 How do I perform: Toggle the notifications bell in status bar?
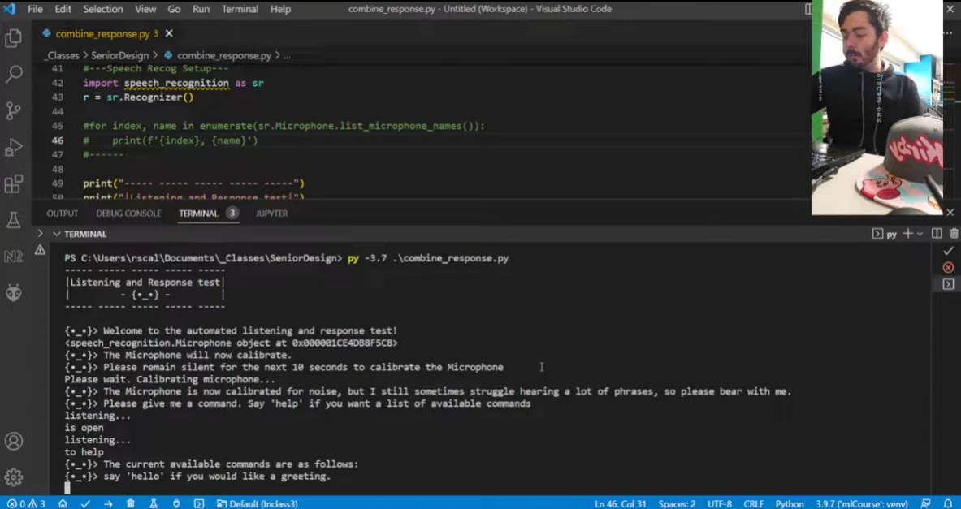949,503
